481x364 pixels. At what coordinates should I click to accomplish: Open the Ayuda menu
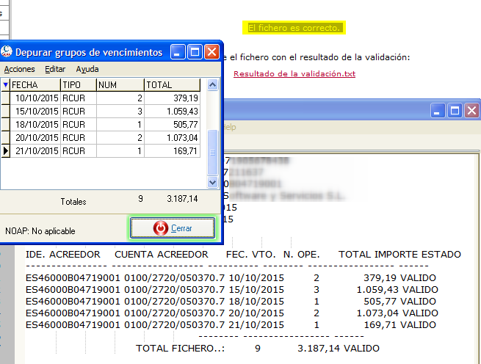(x=87, y=69)
